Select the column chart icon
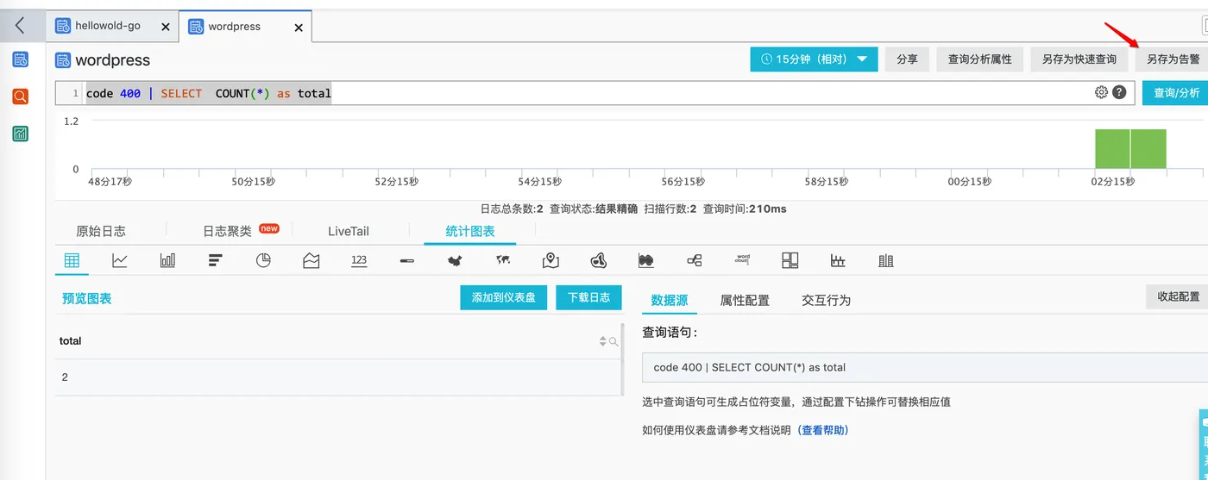1208x480 pixels. pos(167,260)
